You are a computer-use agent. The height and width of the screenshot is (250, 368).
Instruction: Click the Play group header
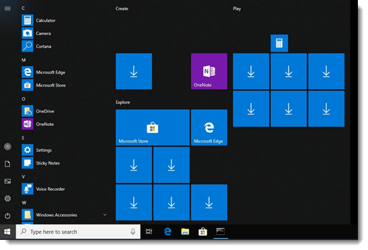[x=237, y=9]
